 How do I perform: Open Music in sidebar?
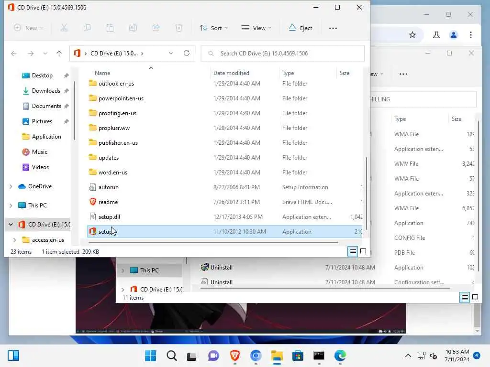click(39, 152)
